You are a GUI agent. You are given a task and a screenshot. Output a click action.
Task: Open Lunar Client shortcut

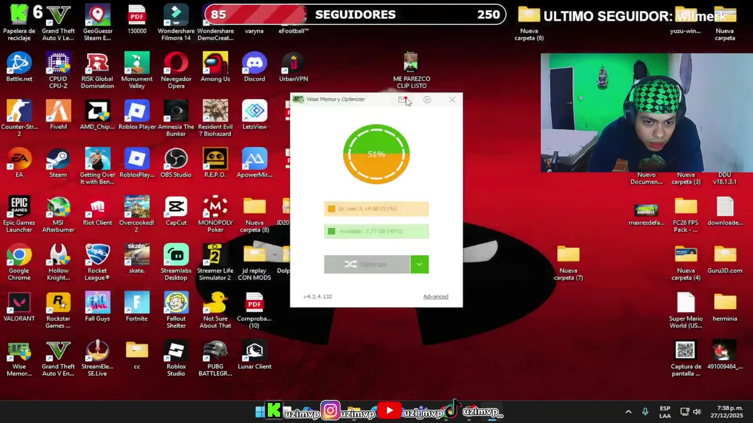pos(255,355)
